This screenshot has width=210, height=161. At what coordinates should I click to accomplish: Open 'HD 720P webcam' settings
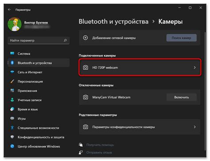(140, 68)
